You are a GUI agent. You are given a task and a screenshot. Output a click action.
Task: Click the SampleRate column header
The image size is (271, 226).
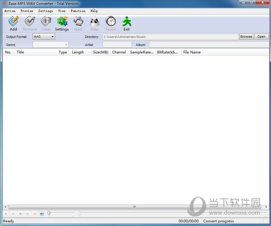[142, 52]
